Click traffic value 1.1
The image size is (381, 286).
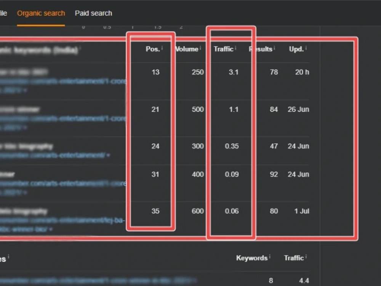234,109
